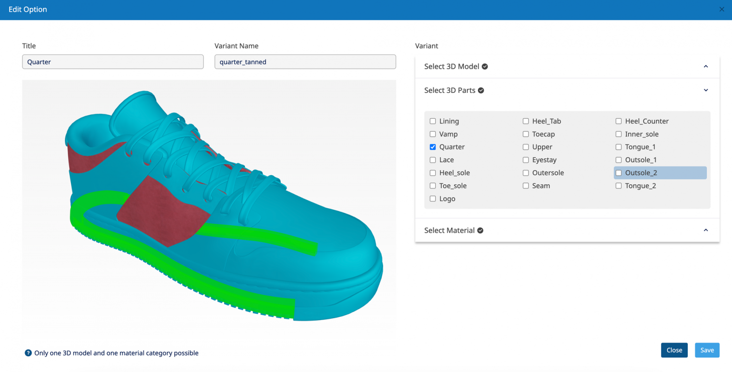The image size is (732, 372).
Task: Click the Variant Name input field
Action: [305, 61]
